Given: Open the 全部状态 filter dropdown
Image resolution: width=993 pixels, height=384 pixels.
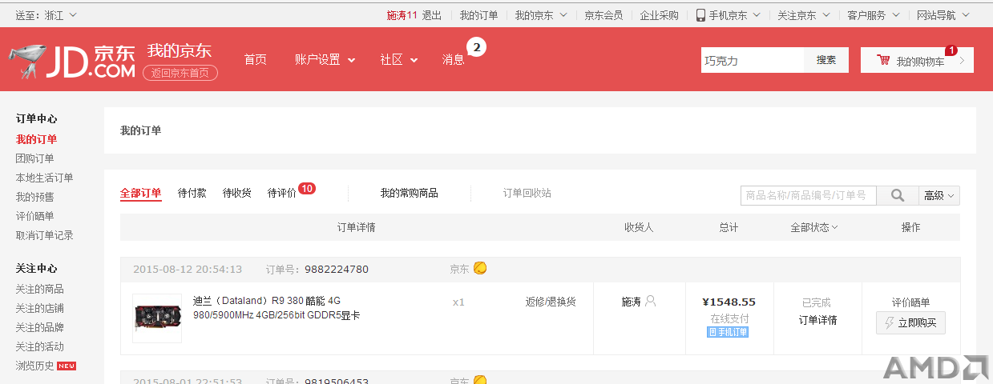Looking at the screenshot, I should pos(814,227).
